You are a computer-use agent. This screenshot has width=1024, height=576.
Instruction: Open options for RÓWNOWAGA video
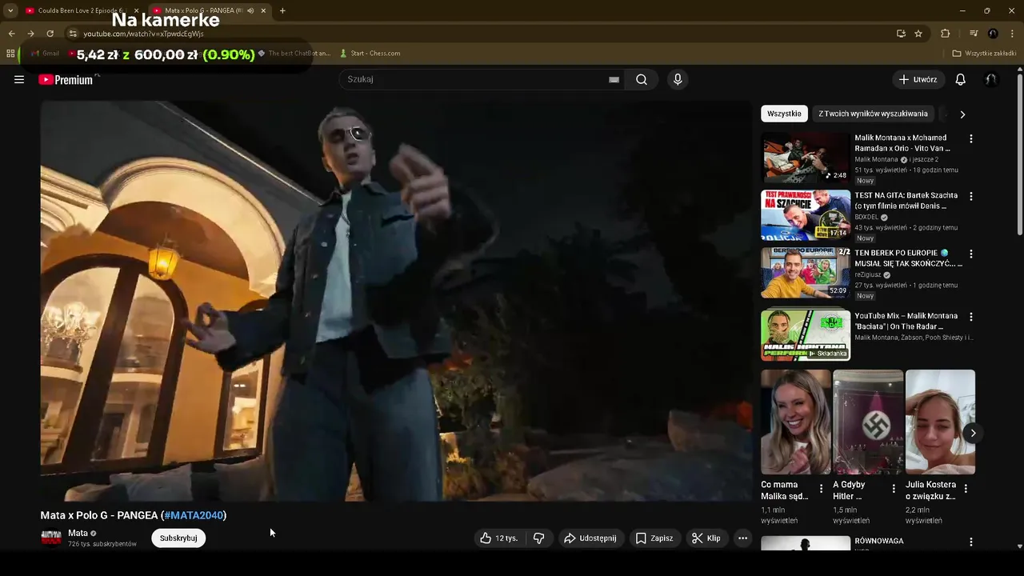tap(971, 542)
